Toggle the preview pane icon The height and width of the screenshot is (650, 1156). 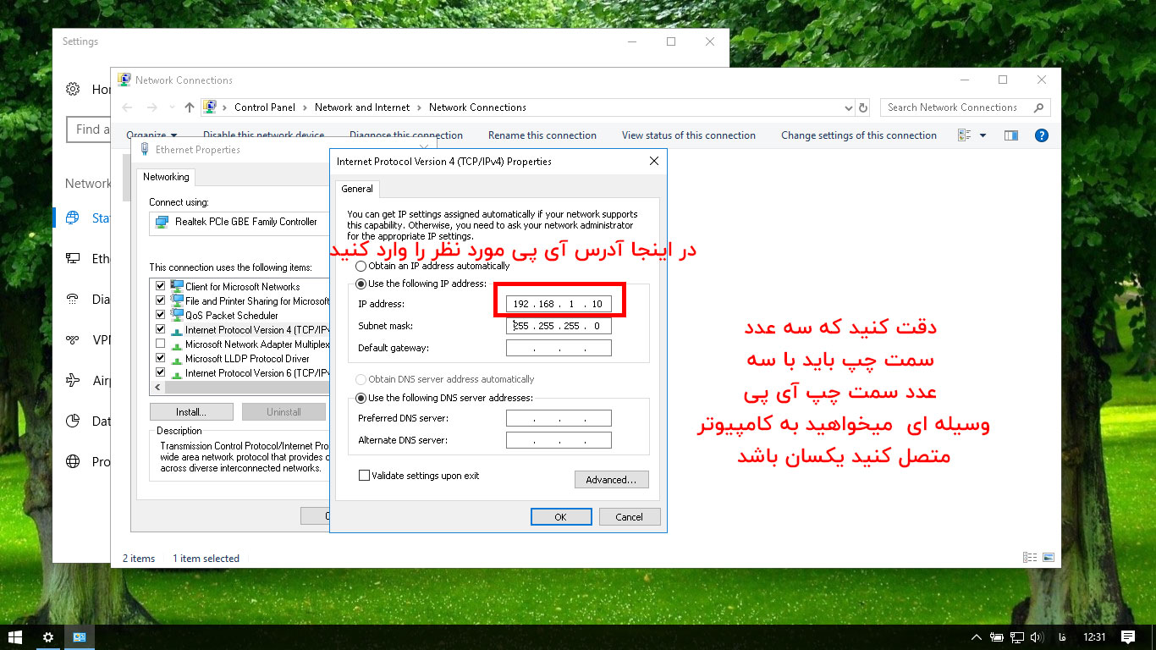1010,135
